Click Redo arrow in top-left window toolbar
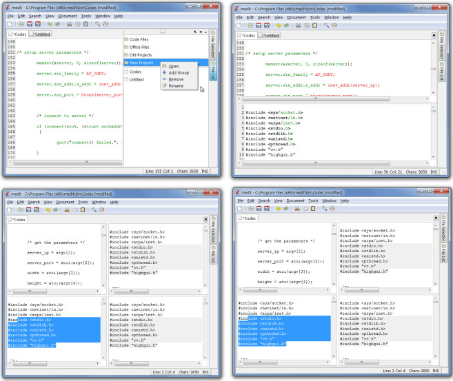This screenshot has height=381, width=453. click(57, 24)
